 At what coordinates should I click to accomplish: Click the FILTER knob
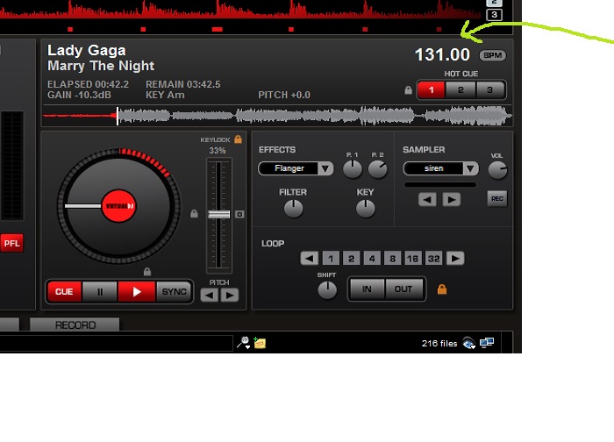(293, 208)
